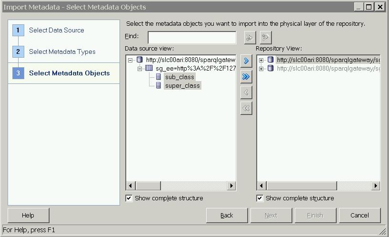The width and height of the screenshot is (389, 237).
Task: Collapse the sg_ee schema node
Action: click(x=140, y=69)
